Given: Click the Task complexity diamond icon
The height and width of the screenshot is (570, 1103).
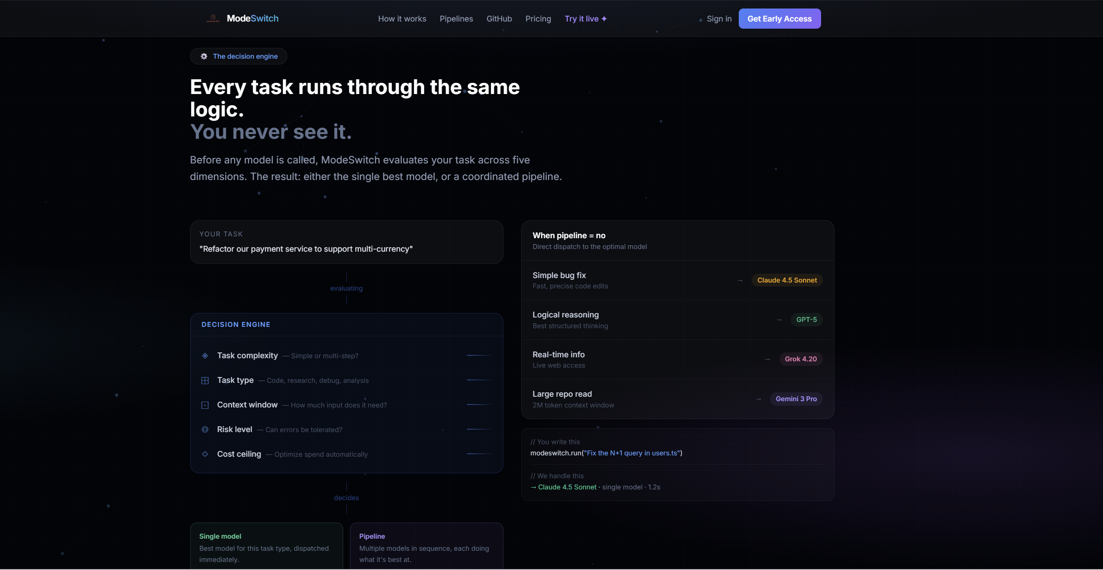Looking at the screenshot, I should pyautogui.click(x=205, y=356).
